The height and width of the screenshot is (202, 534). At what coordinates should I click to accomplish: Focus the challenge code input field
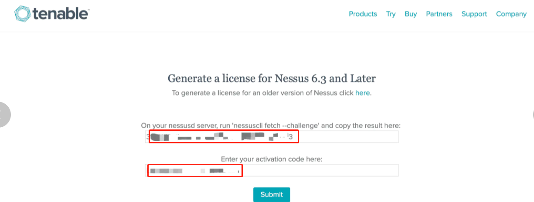click(272, 137)
